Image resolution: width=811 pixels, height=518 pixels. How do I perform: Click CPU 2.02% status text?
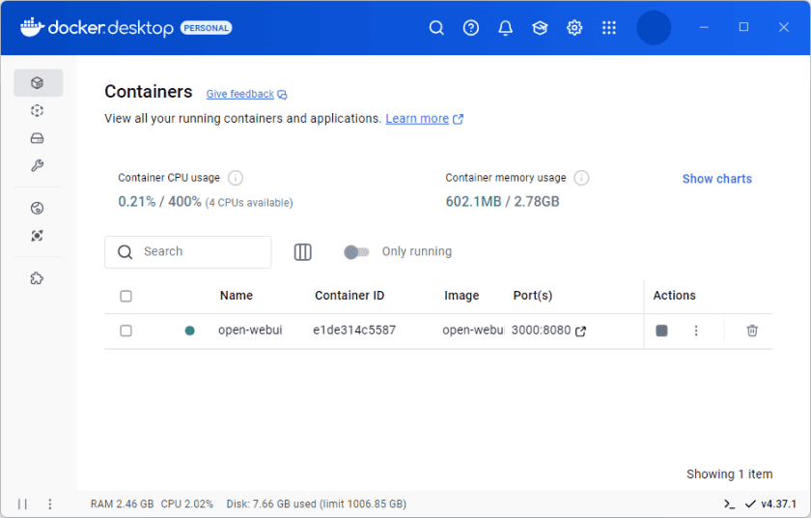[x=186, y=504]
